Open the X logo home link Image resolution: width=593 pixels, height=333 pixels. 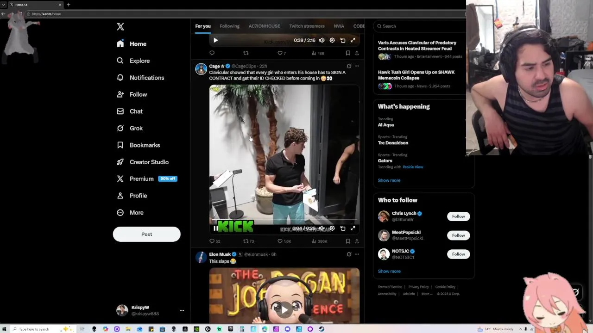pyautogui.click(x=120, y=27)
